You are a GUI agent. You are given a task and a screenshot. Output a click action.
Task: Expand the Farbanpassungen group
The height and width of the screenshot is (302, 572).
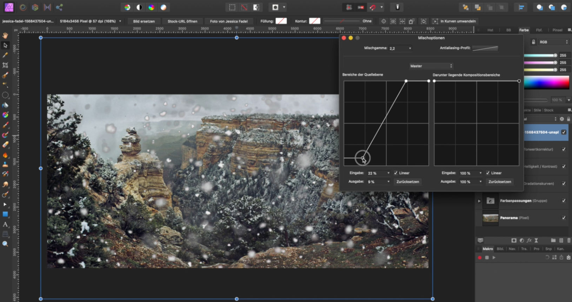coord(479,201)
